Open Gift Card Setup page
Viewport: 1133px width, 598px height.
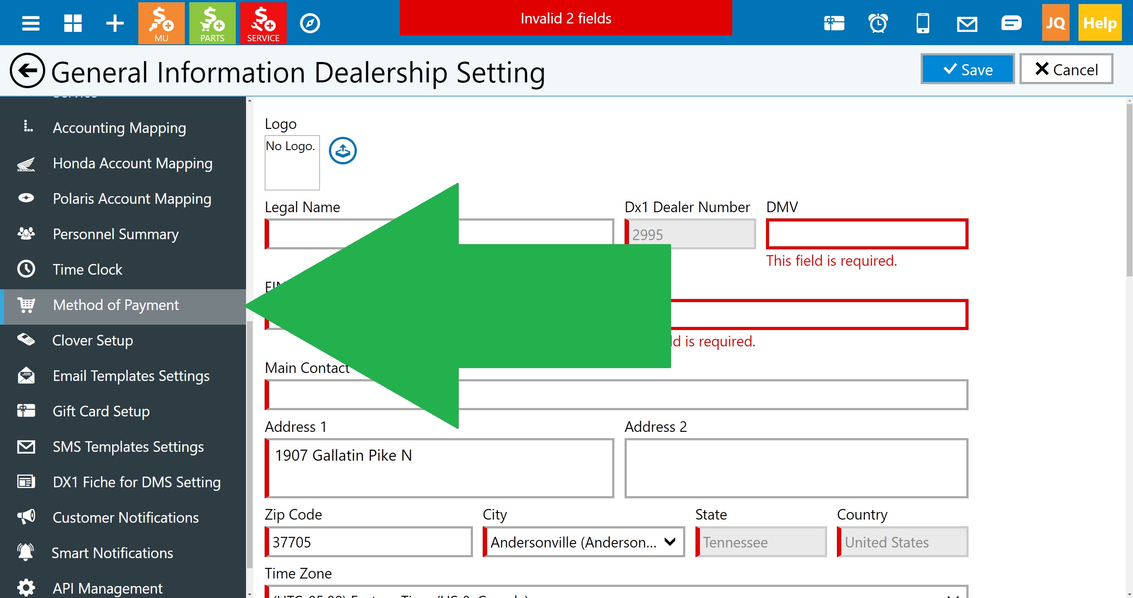(101, 412)
